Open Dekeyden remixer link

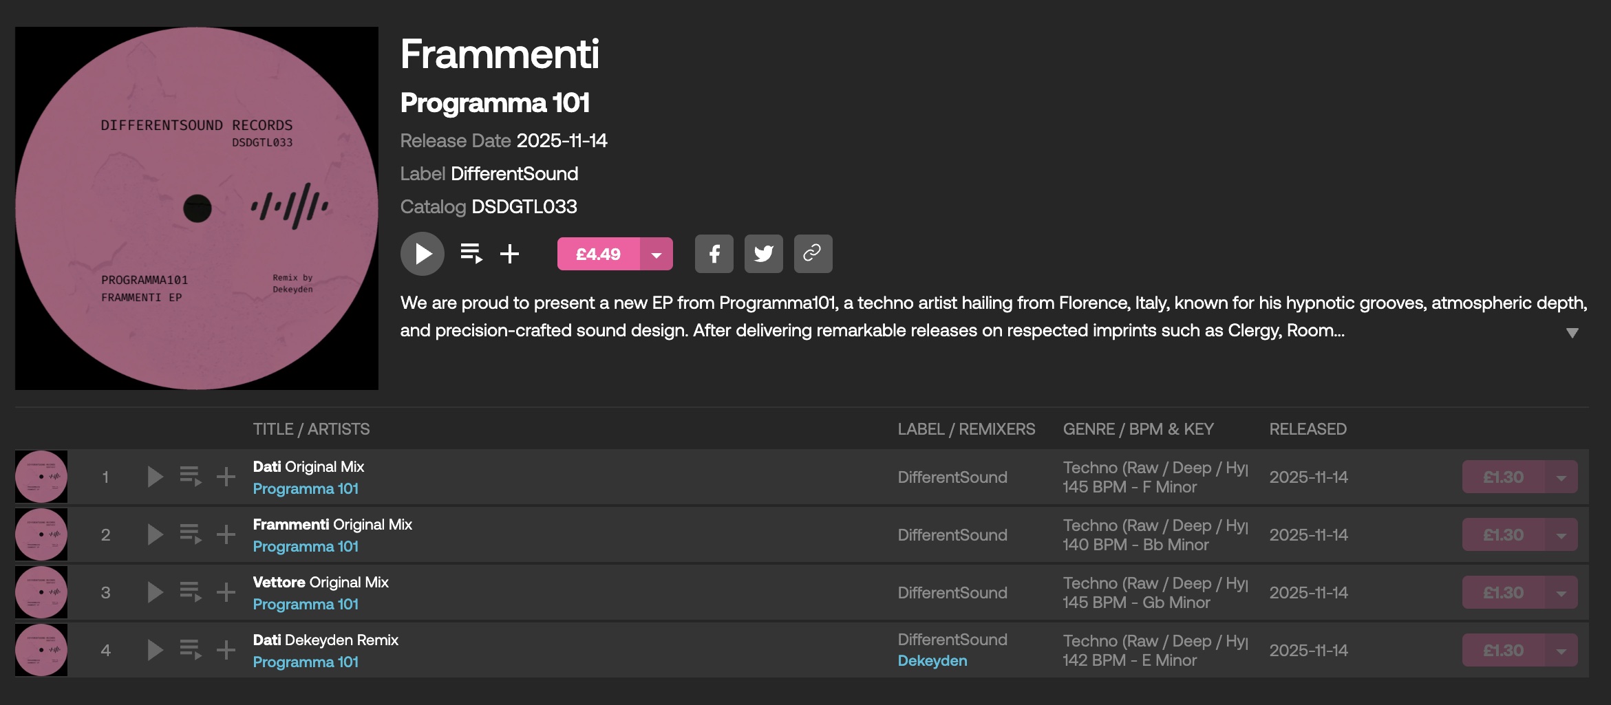pyautogui.click(x=932, y=661)
